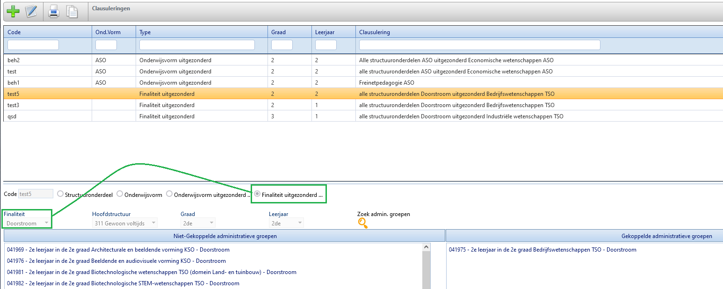Open the Leerjaar dropdown showing 2de

286,223
